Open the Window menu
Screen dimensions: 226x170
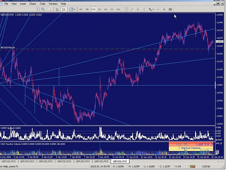pos(53,4)
